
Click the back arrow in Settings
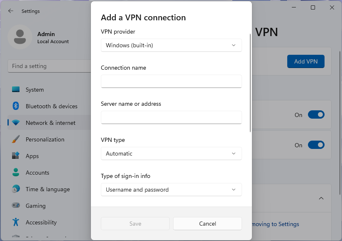10,11
